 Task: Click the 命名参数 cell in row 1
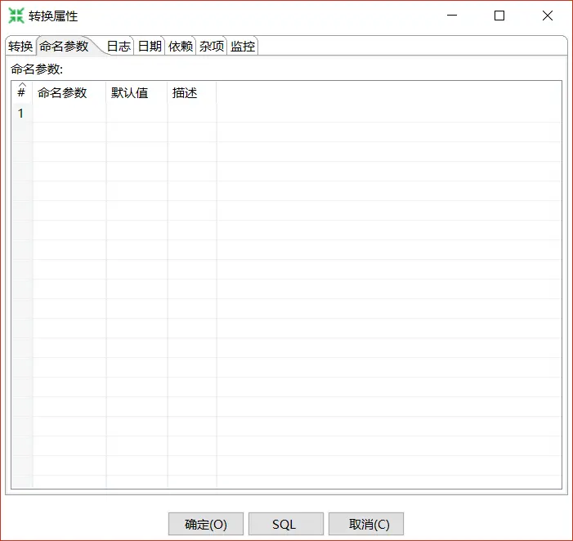pyautogui.click(x=69, y=114)
